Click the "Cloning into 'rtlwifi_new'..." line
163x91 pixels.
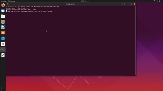click(17, 8)
